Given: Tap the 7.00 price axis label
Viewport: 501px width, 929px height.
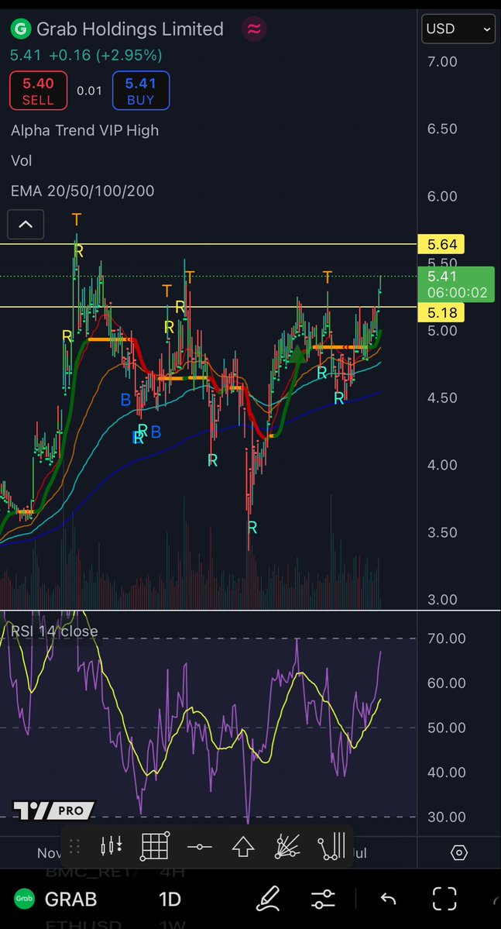Looking at the screenshot, I should (442, 61).
